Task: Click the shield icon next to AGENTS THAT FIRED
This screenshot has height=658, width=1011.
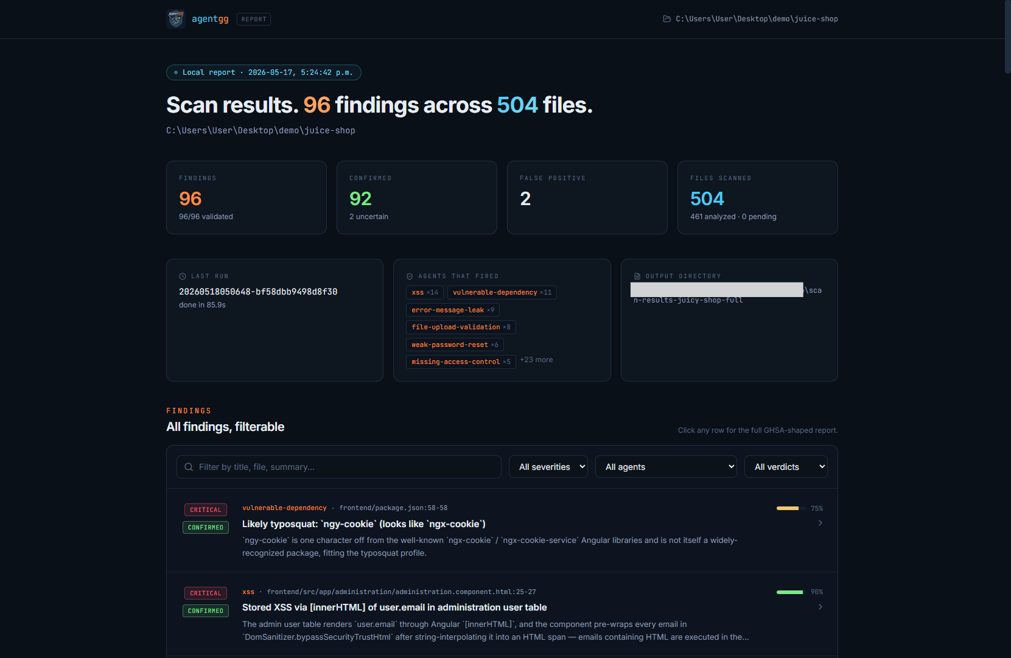Action: (410, 276)
